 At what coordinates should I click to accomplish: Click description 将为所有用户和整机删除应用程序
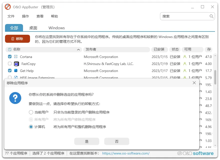[x=80, y=127]
